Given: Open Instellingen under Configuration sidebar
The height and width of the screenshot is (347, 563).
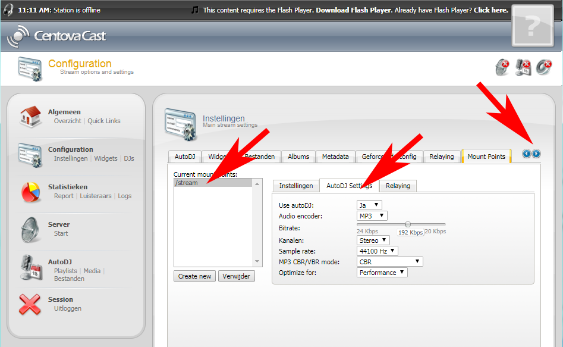Looking at the screenshot, I should click(71, 158).
